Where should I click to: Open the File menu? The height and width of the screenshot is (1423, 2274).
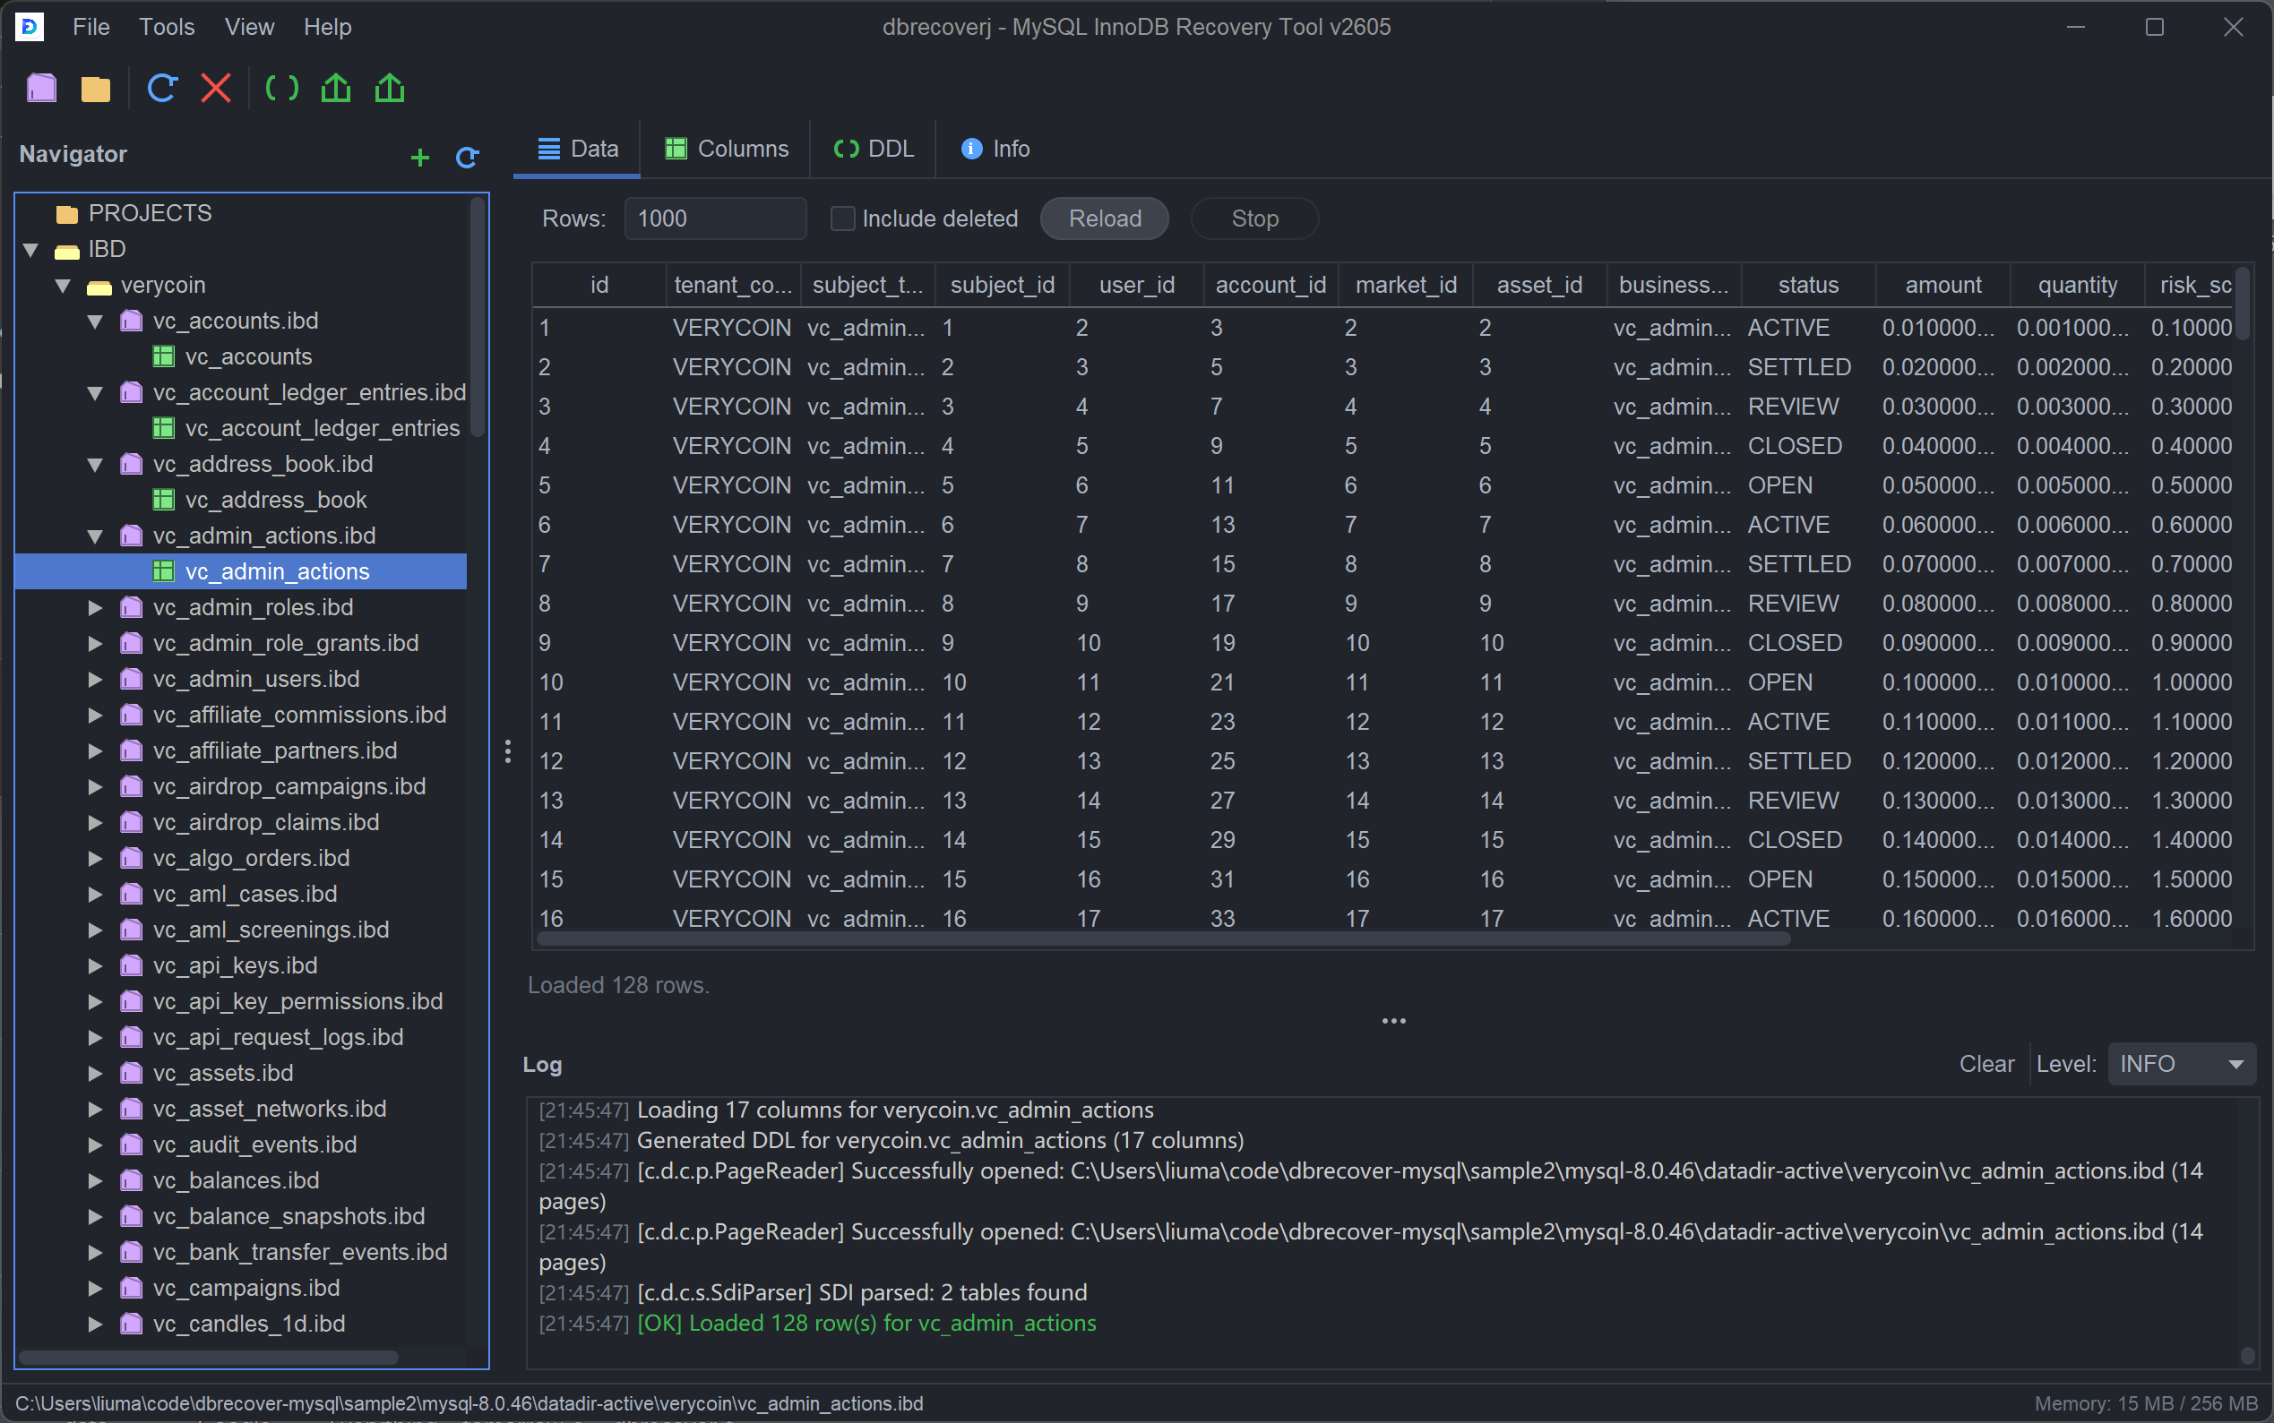coord(91,26)
